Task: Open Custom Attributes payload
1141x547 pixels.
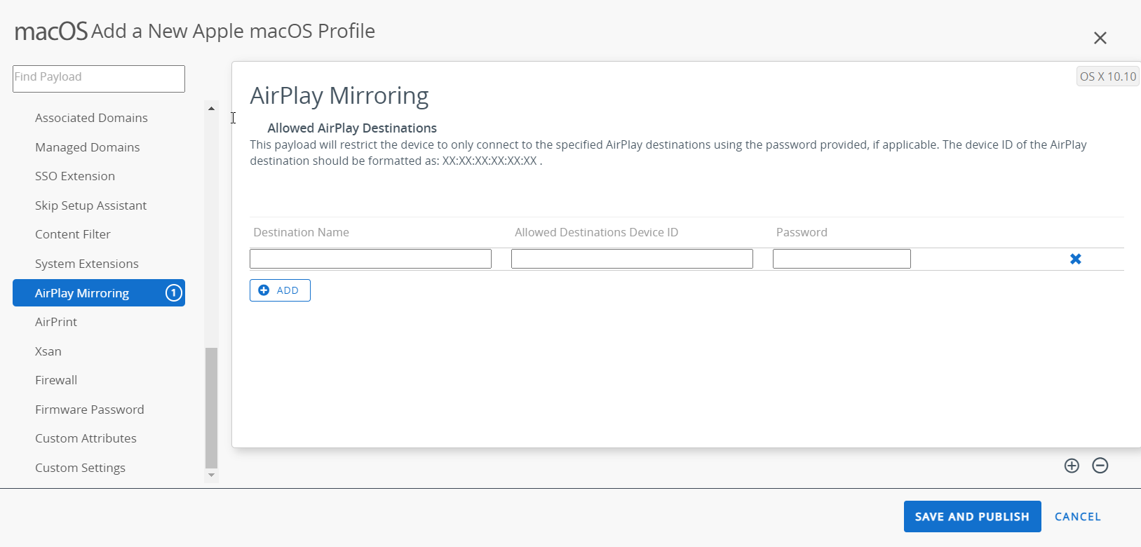Action: click(86, 438)
